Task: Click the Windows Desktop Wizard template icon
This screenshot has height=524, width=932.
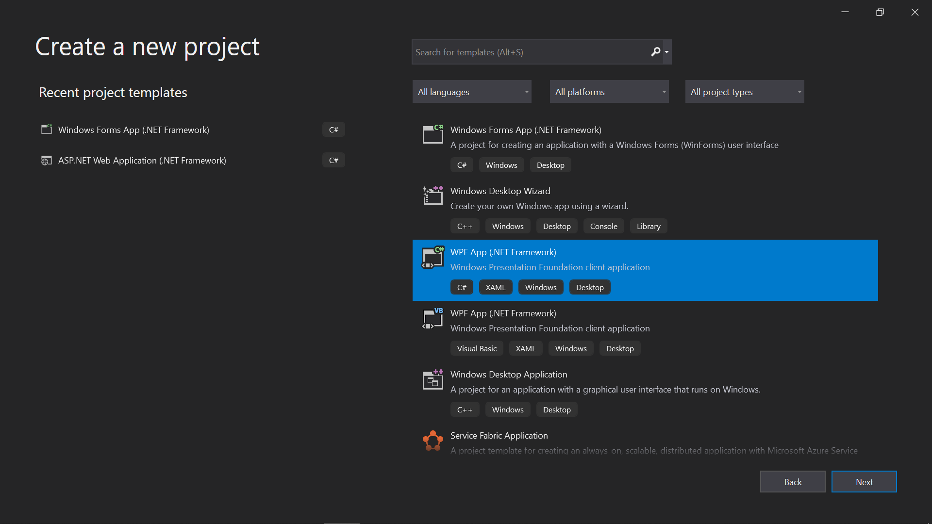Action: [433, 196]
